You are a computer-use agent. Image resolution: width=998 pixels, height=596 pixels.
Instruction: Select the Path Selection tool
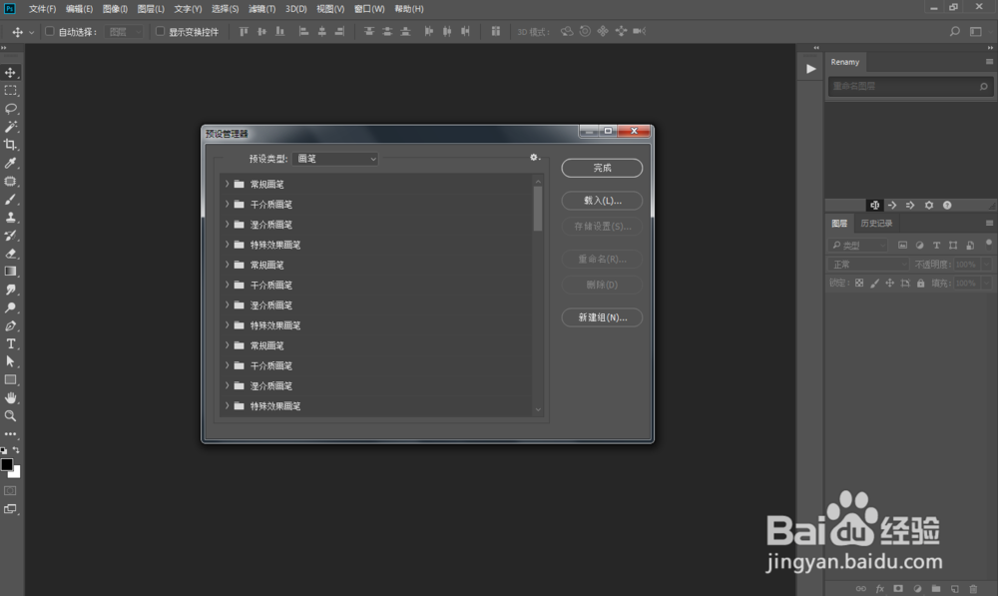10,361
